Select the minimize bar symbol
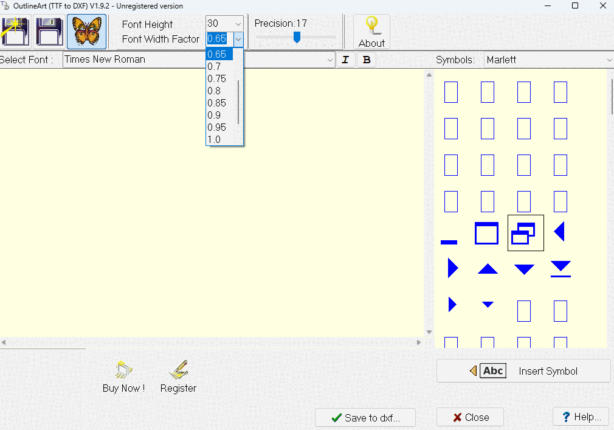This screenshot has height=430, width=614. pos(449,242)
